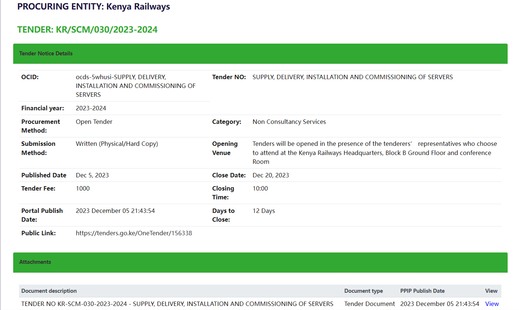Click the attachment's PPIP publish date cell

pos(440,304)
